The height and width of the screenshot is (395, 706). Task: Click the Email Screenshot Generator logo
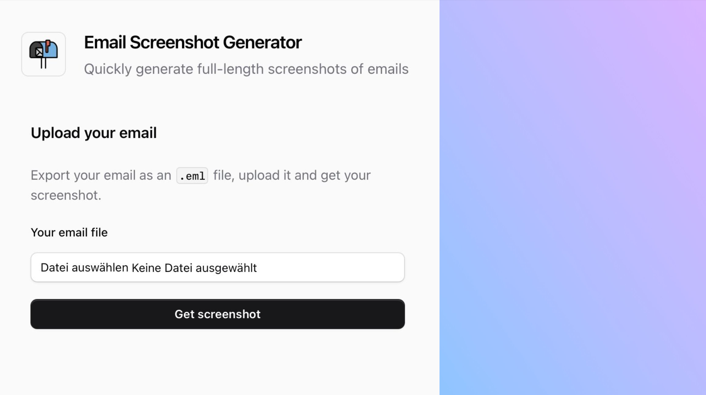point(43,54)
